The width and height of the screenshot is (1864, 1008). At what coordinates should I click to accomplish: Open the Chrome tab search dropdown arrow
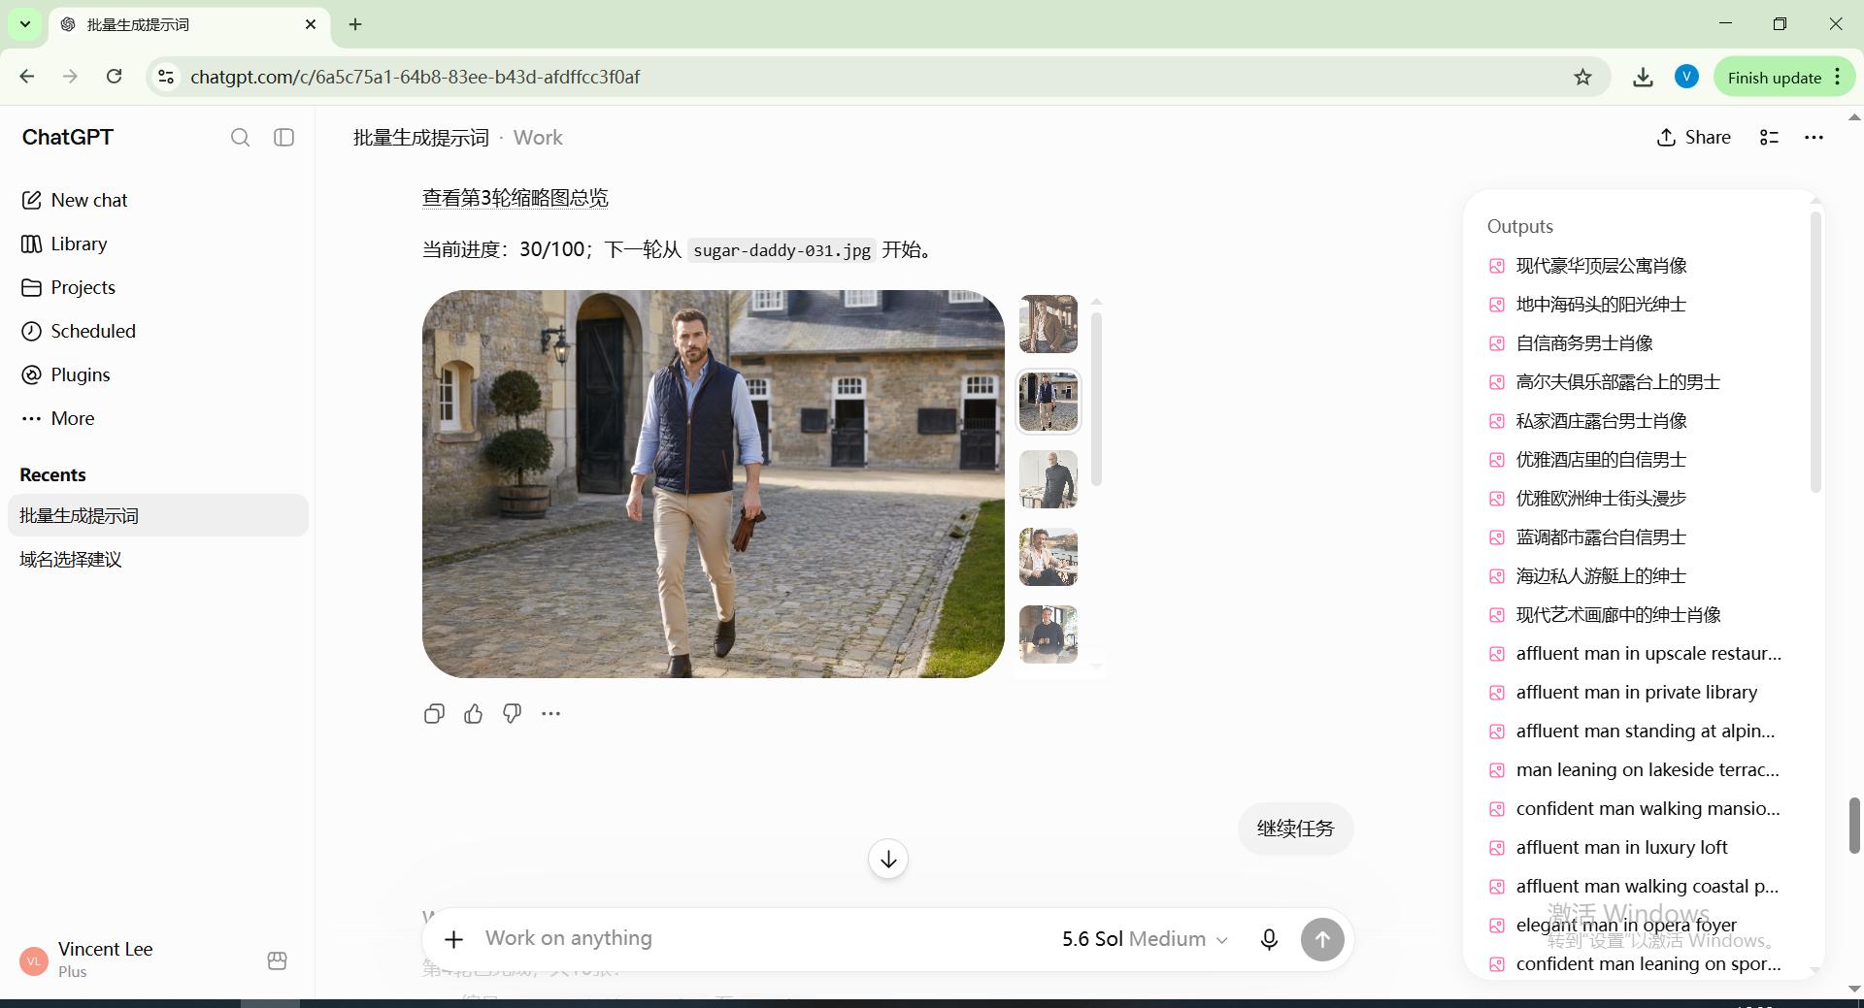pyautogui.click(x=24, y=24)
